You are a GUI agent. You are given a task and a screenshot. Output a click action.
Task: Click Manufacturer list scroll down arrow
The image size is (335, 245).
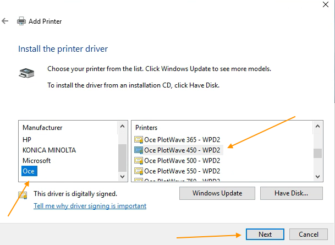pyautogui.click(x=123, y=177)
